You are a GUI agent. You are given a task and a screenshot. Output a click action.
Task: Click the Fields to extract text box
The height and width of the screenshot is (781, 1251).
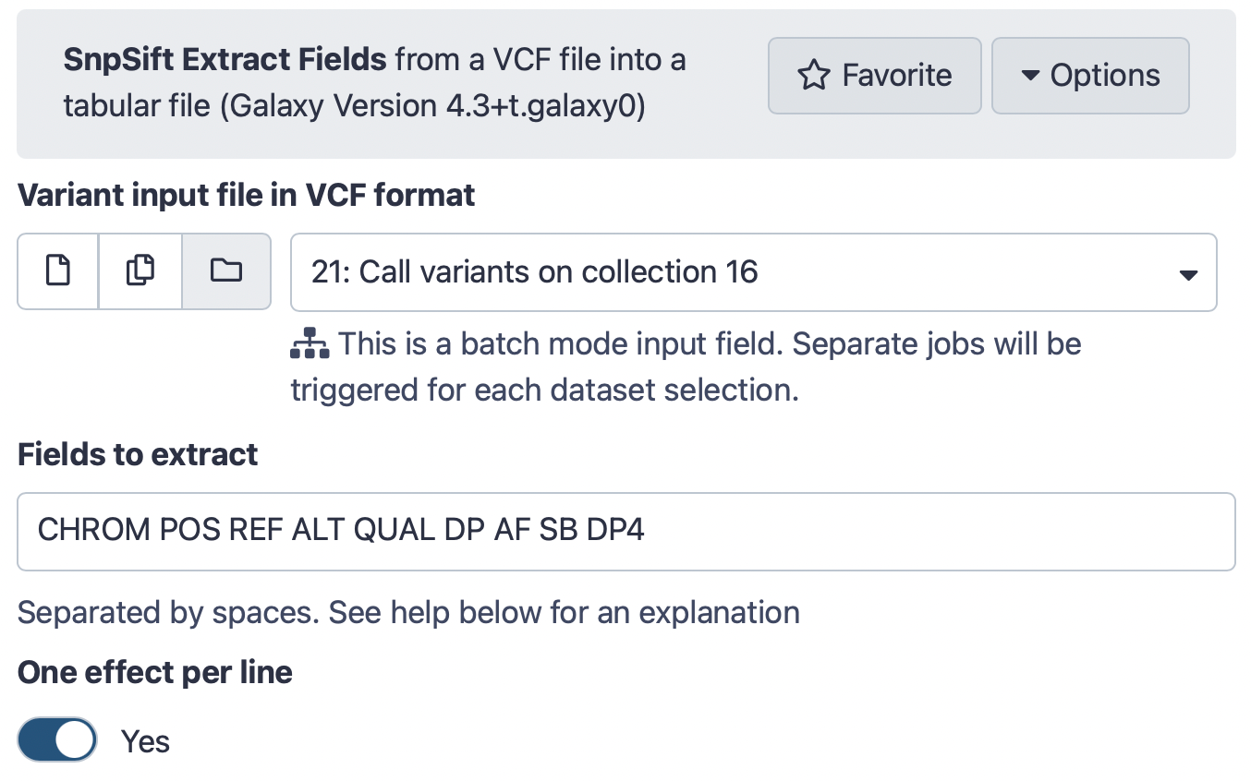626,532
